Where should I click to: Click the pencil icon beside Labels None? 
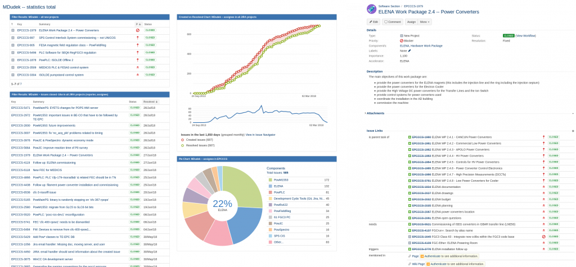point(409,50)
